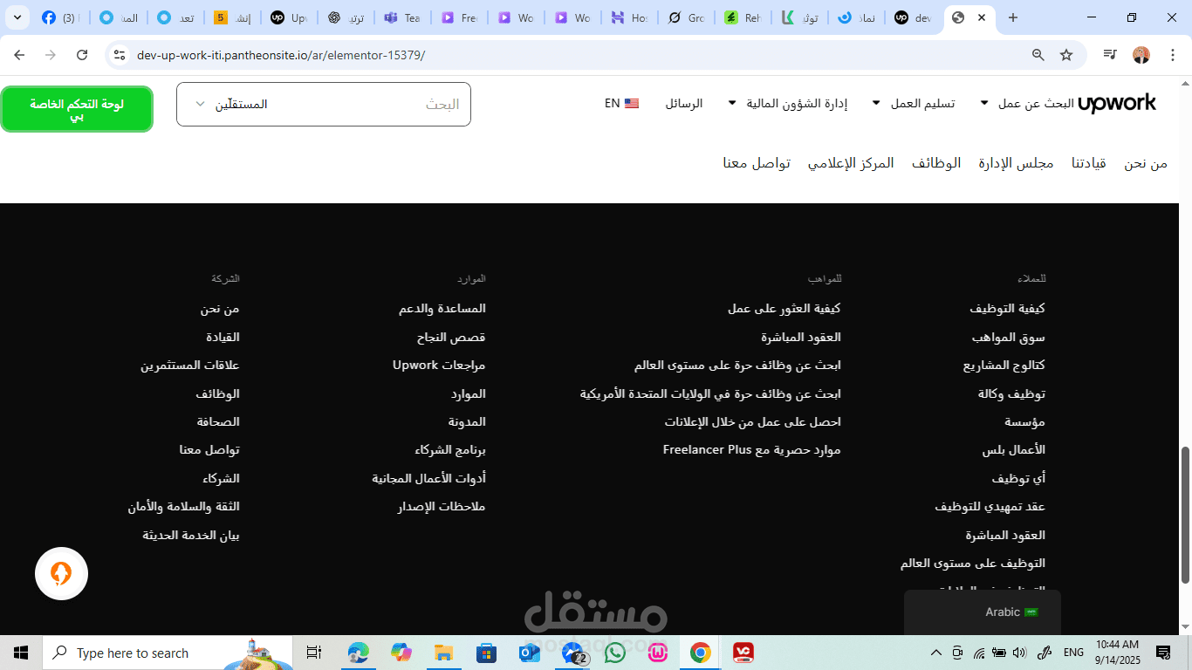Reload the page
Viewport: 1192px width, 670px height.
pos(82,55)
